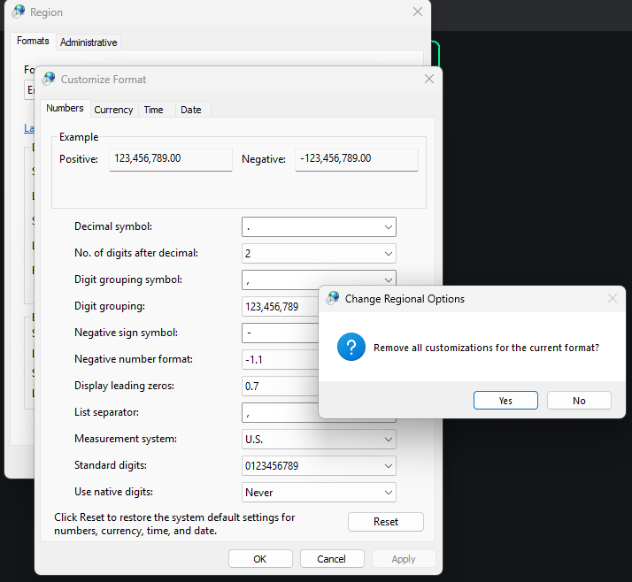The height and width of the screenshot is (582, 632).
Task: Click No in Change Regional Options dialog
Action: [579, 401]
